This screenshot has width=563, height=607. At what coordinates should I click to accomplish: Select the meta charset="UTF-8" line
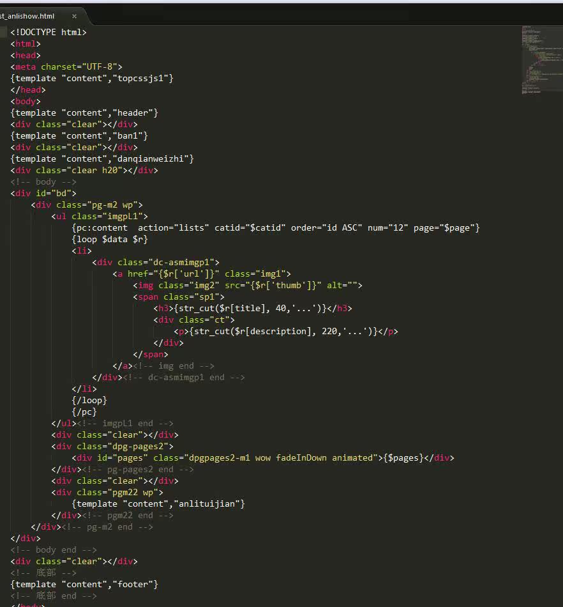66,66
